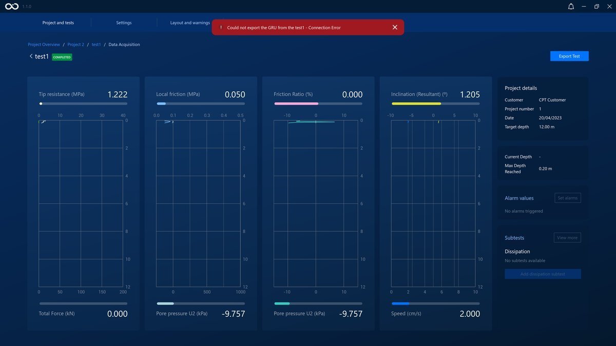Click the target depth 12.00 m
The width and height of the screenshot is (616, 346).
click(547, 127)
